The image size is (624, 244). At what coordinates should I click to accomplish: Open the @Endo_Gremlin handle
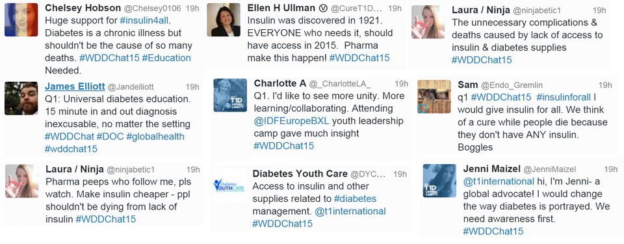(512, 85)
